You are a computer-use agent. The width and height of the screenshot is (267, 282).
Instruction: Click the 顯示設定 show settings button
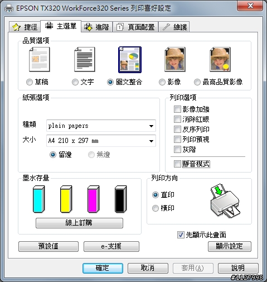230,246
